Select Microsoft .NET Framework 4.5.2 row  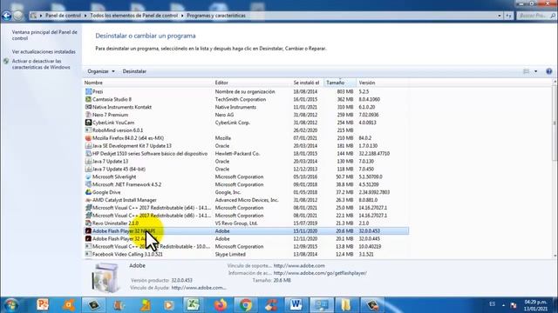coord(246,184)
